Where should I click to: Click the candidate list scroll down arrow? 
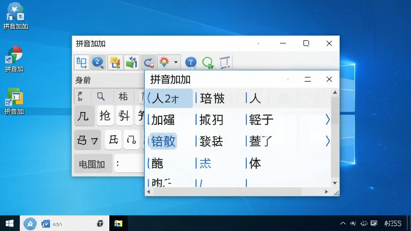coord(335,183)
